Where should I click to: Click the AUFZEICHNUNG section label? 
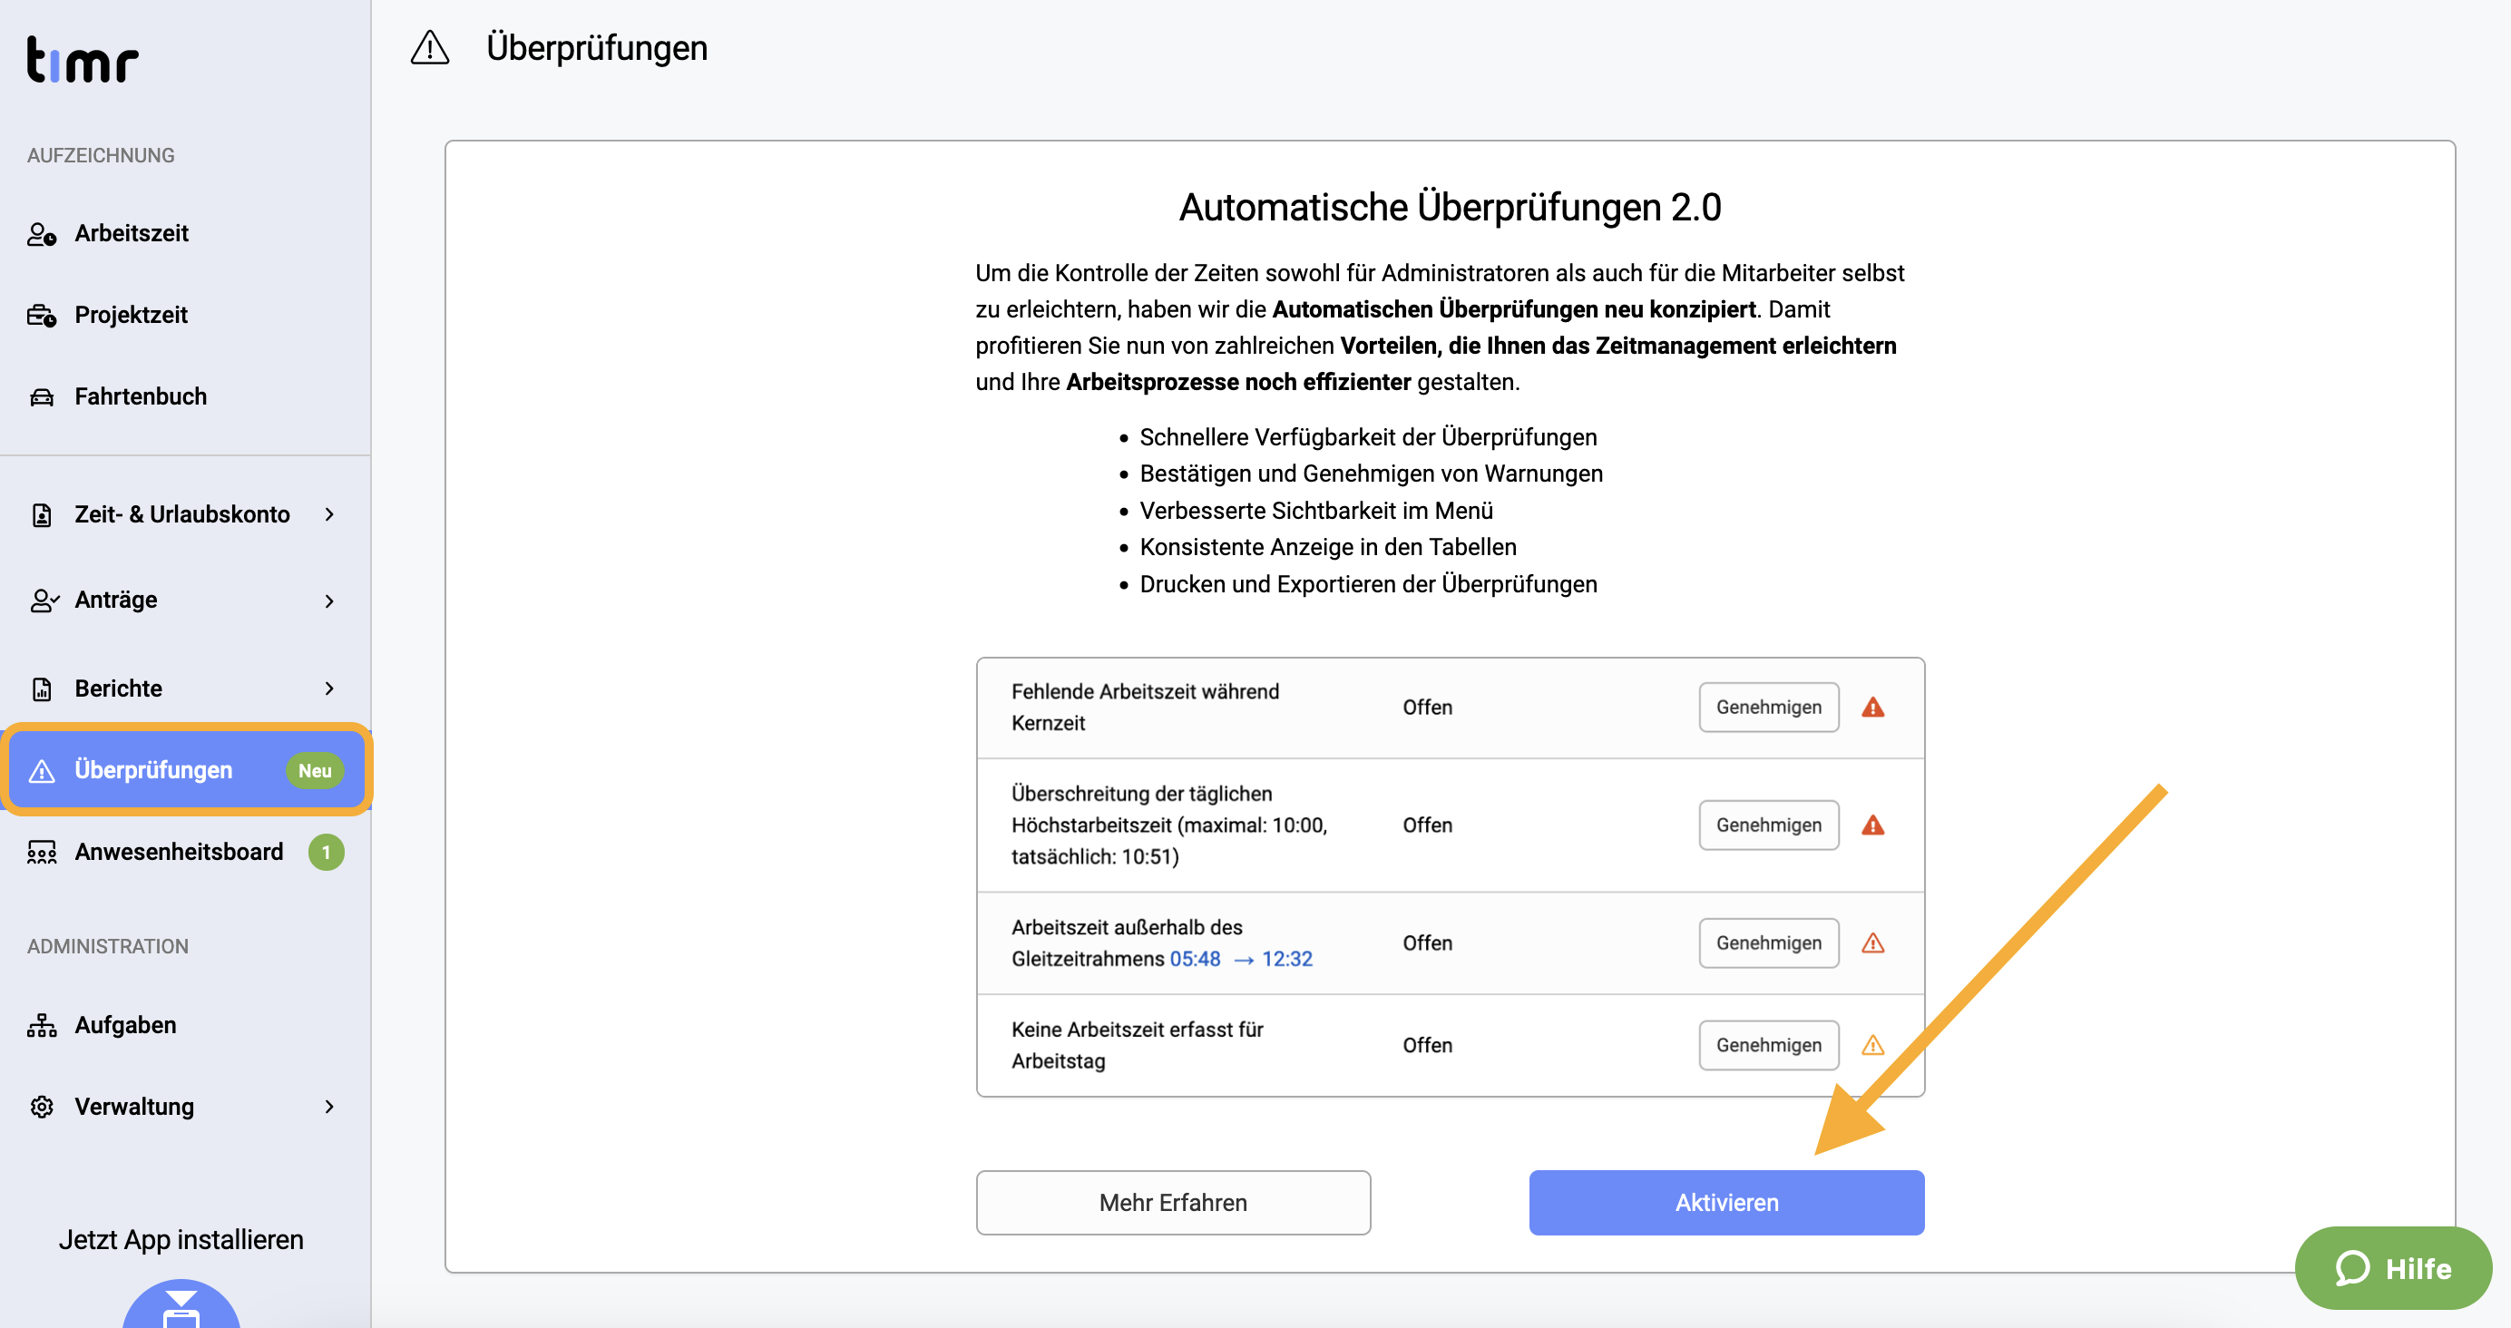click(x=101, y=155)
